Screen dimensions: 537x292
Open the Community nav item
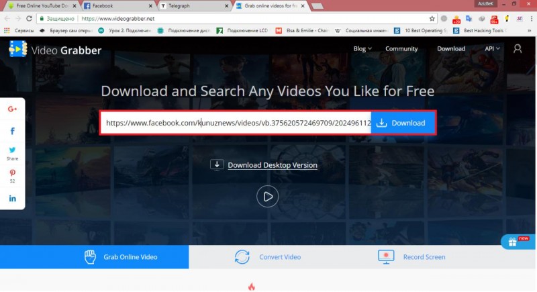(401, 48)
